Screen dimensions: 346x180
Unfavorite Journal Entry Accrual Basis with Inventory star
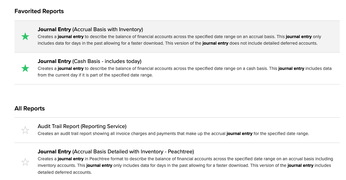click(x=25, y=36)
